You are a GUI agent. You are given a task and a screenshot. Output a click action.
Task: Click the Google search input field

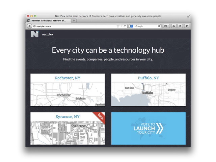146,26
